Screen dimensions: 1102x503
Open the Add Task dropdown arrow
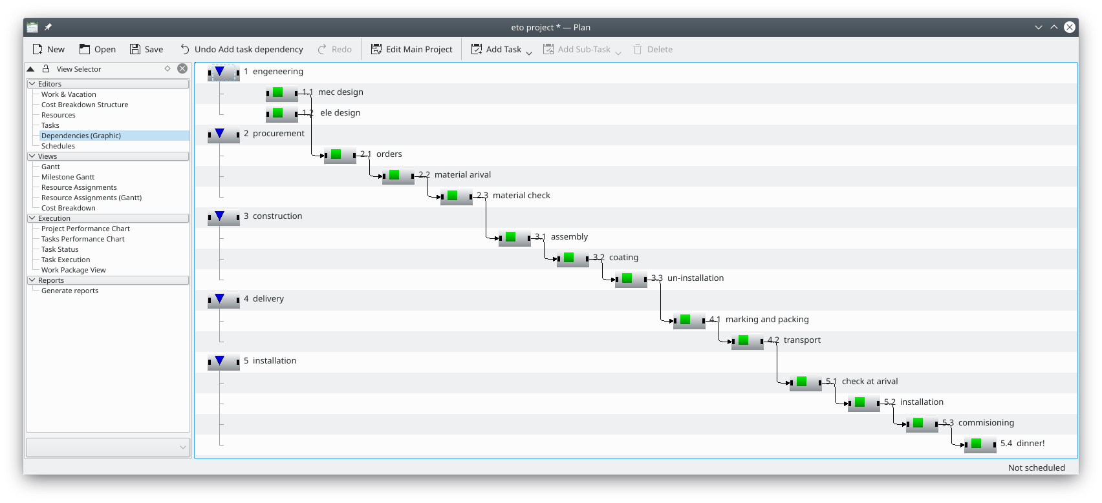click(x=529, y=52)
